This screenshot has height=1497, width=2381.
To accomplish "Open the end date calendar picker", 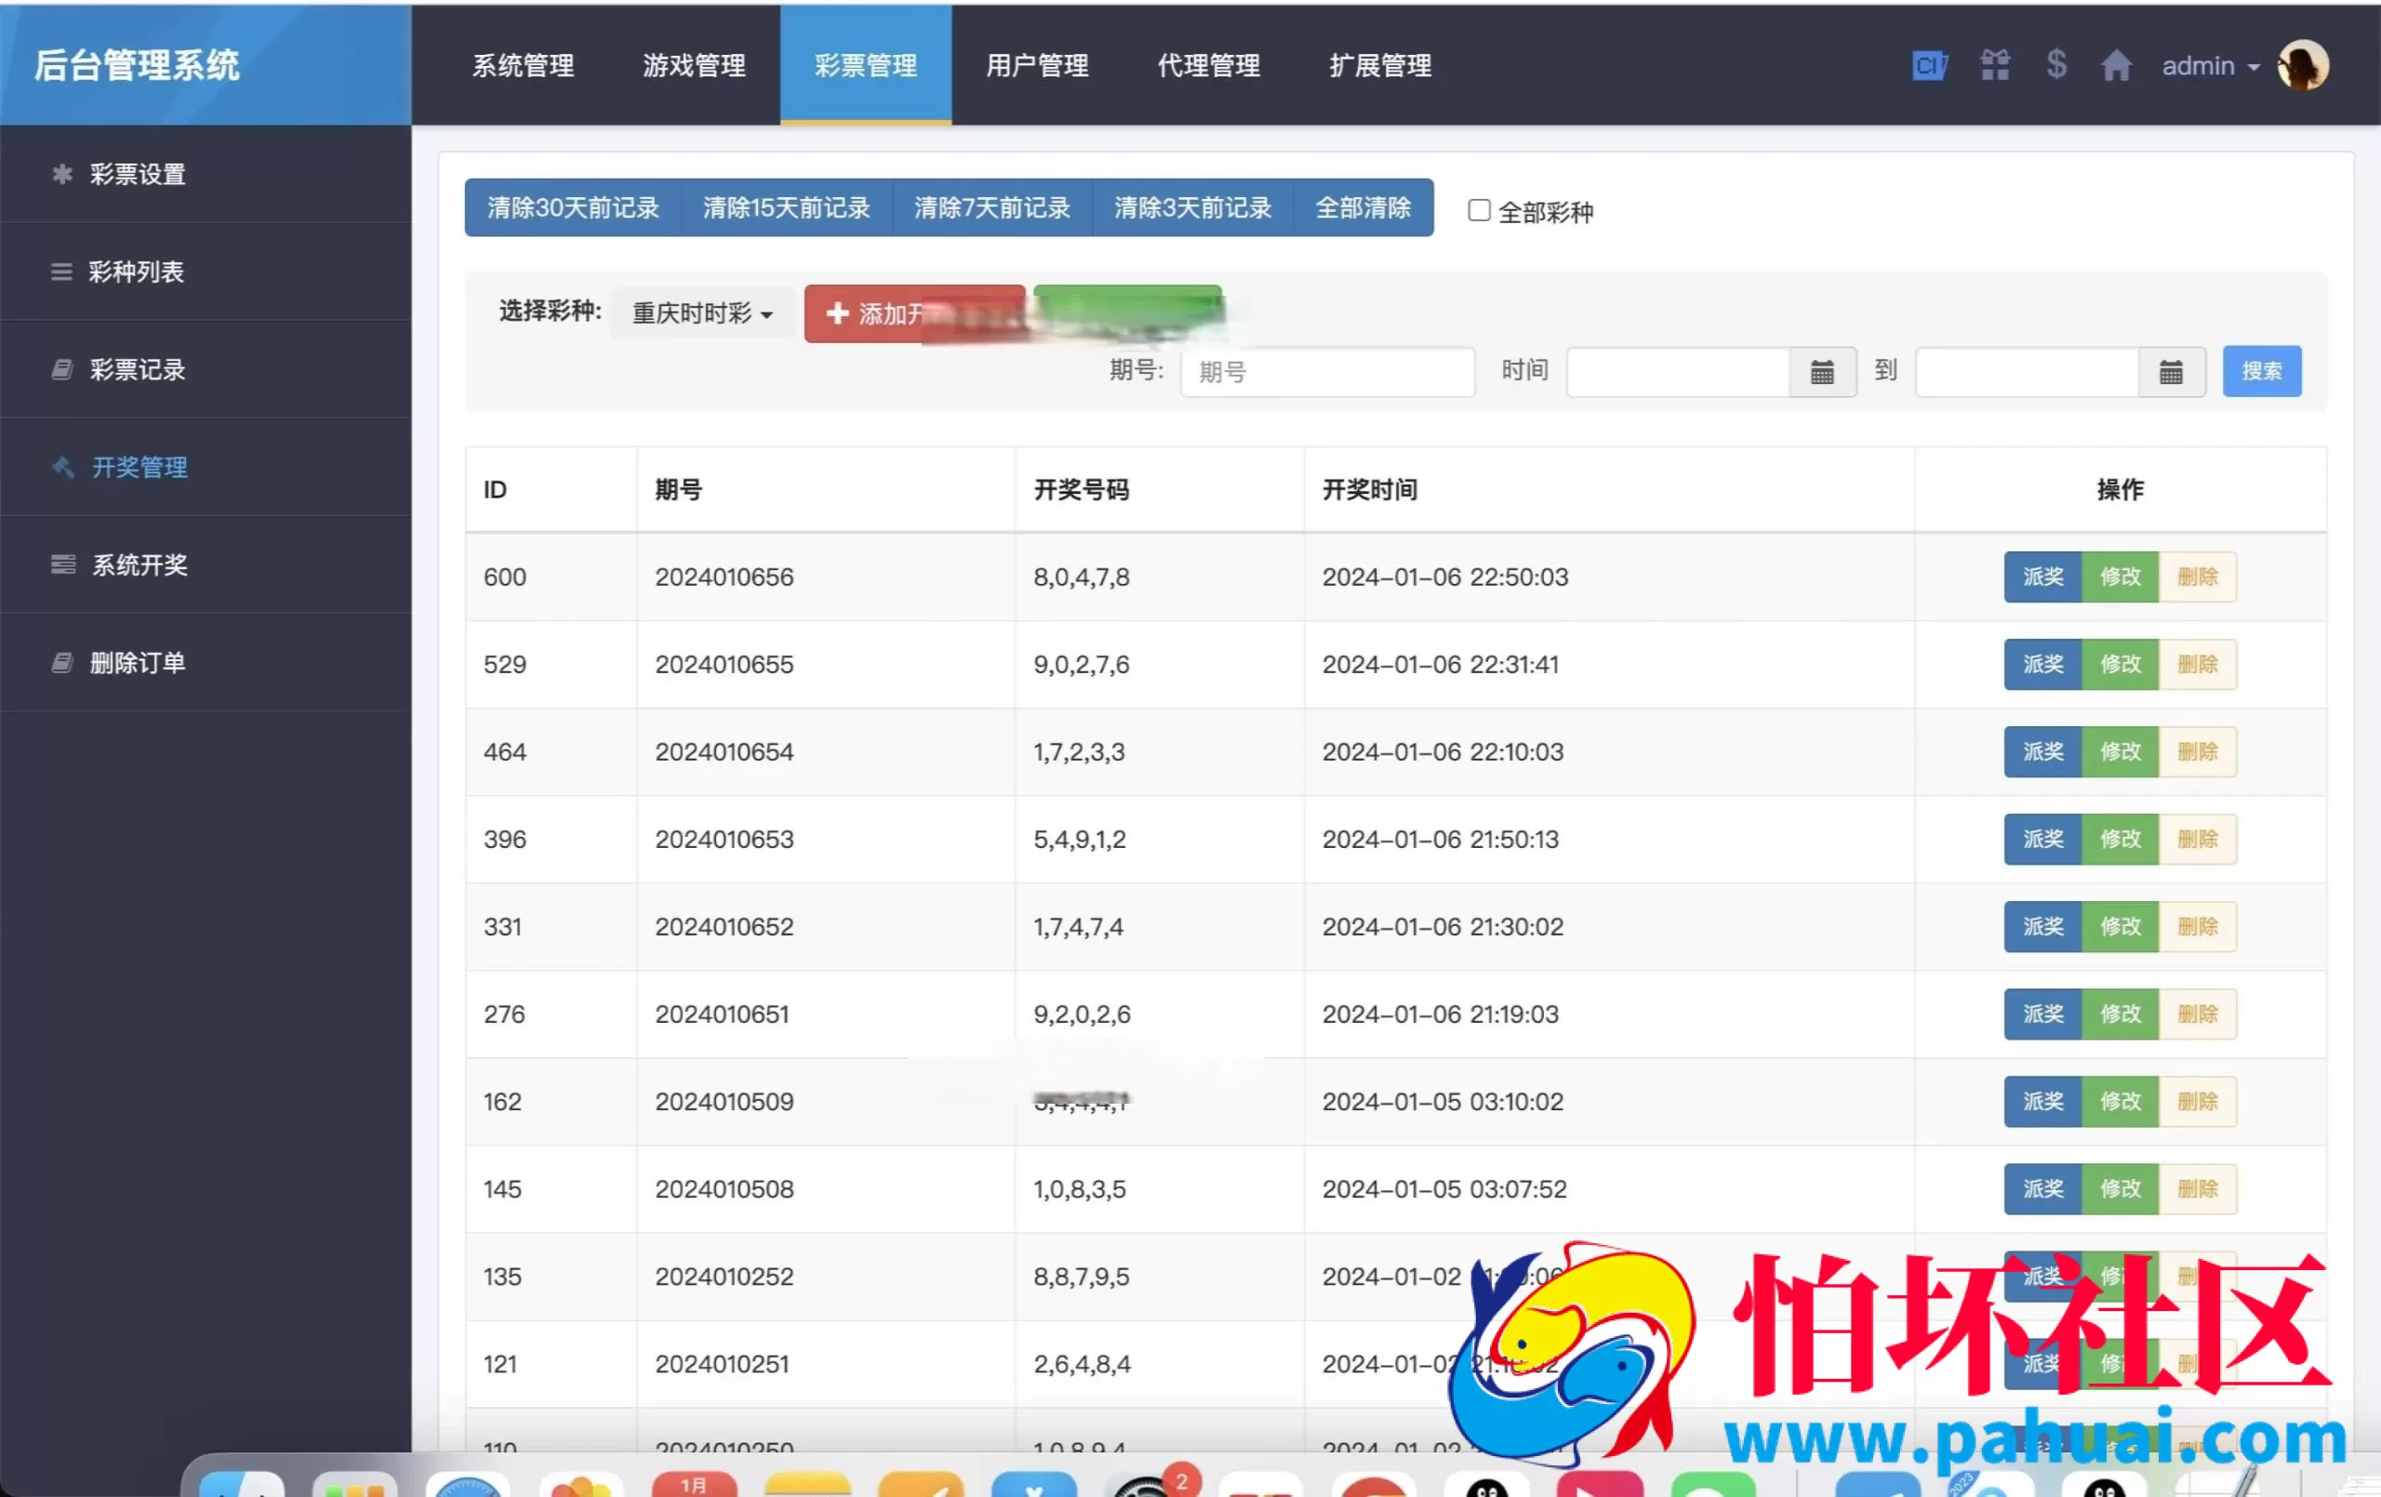I will pyautogui.click(x=2172, y=372).
